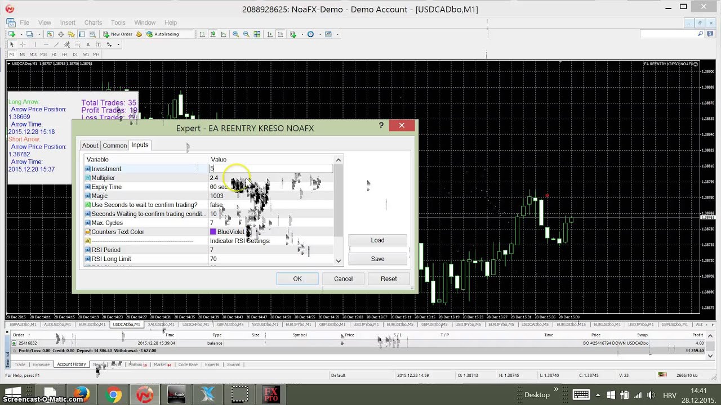Click the New Order toolbar button
Image resolution: width=721 pixels, height=405 pixels.
(118, 34)
